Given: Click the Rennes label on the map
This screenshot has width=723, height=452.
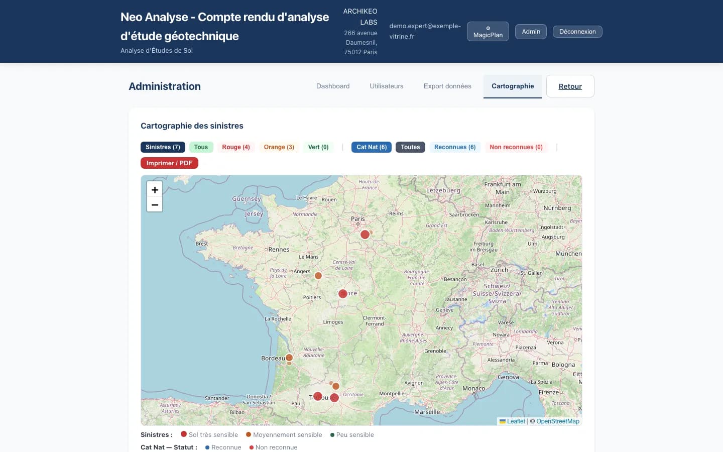Looking at the screenshot, I should click(x=279, y=250).
